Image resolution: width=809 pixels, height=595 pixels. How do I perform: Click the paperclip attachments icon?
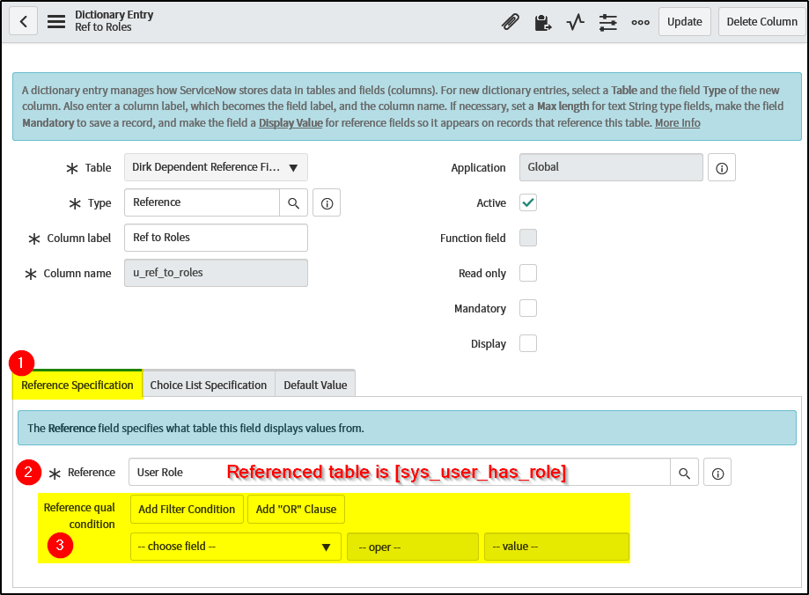tap(511, 22)
